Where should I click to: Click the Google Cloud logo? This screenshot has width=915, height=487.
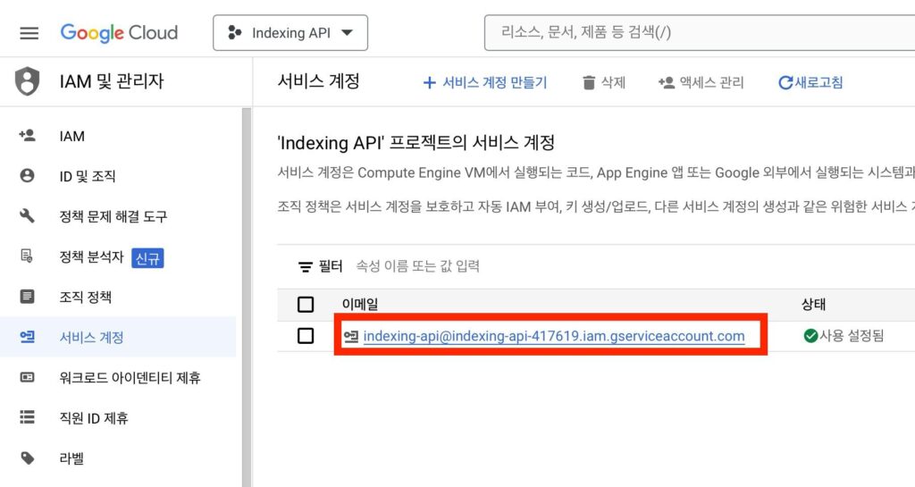tap(119, 33)
